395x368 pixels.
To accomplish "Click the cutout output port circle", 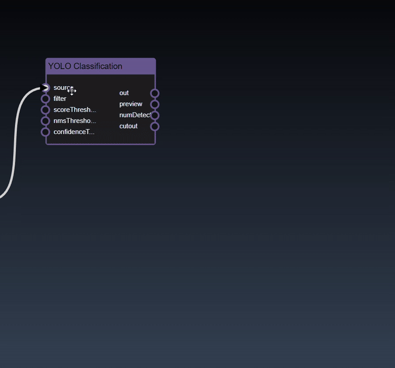I will point(155,126).
